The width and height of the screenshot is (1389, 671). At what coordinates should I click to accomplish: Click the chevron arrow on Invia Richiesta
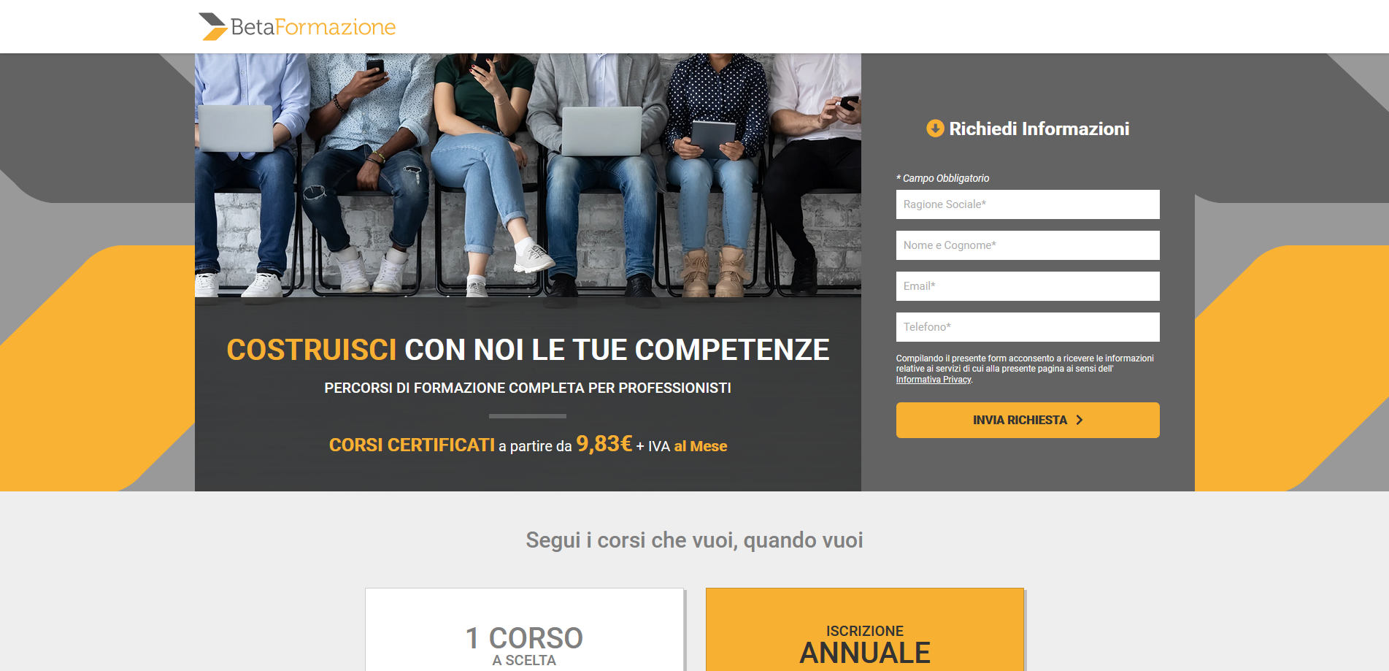tap(1080, 420)
